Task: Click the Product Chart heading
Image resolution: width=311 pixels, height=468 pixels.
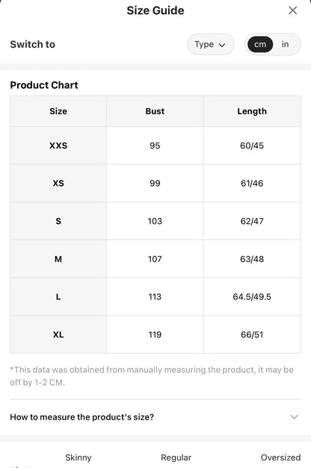Action: (44, 85)
